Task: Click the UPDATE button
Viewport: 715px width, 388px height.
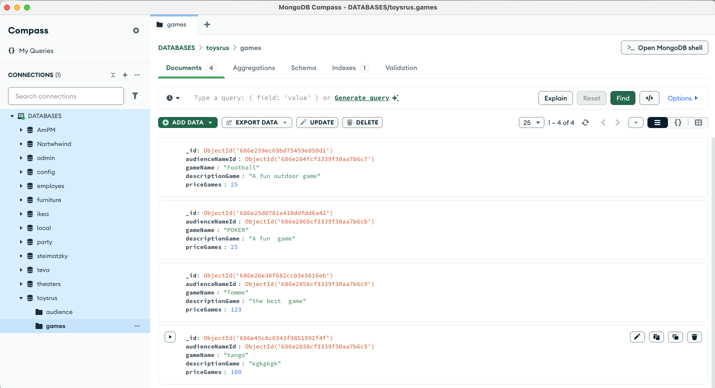Action: coord(317,122)
